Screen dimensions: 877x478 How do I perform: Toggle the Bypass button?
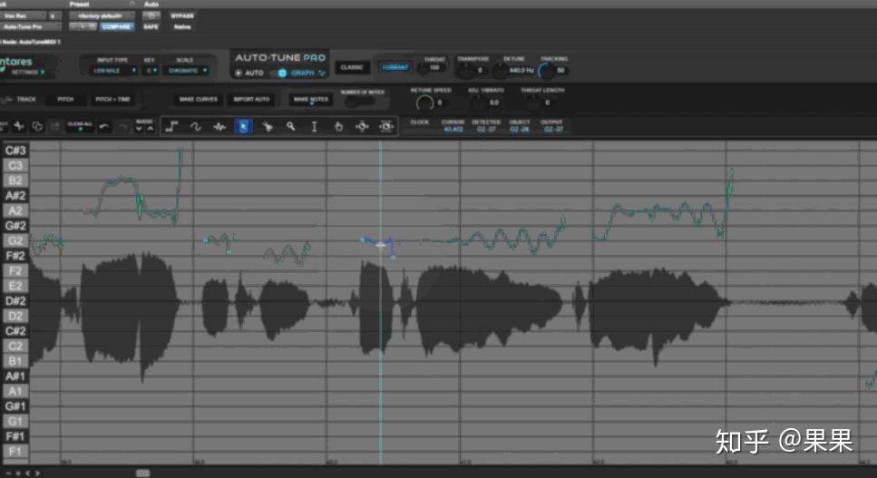click(182, 16)
